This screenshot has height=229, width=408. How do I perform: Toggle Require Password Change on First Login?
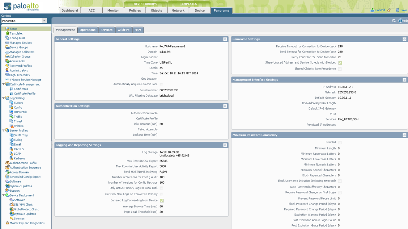pos(340,193)
